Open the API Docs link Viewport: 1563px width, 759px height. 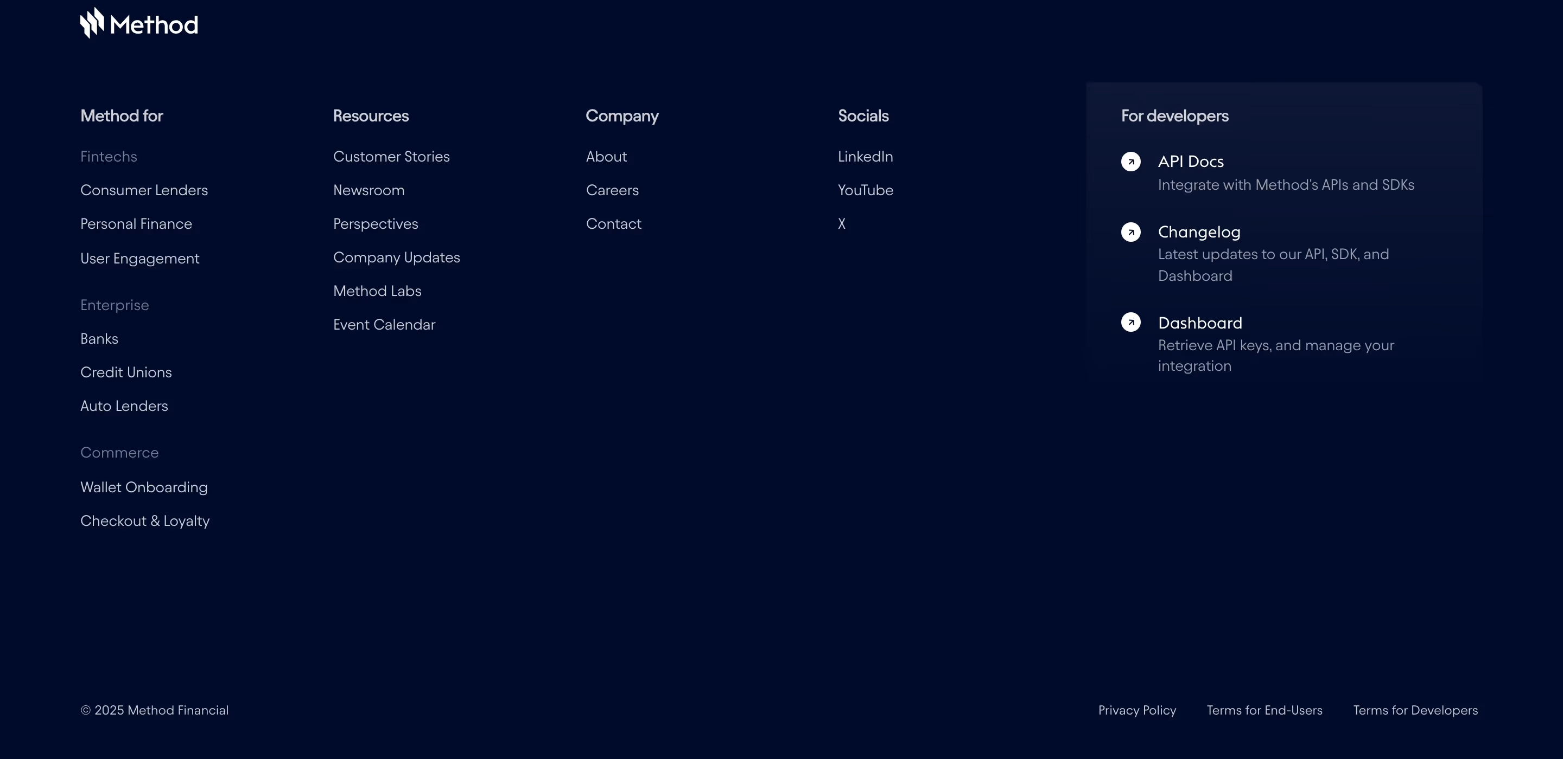click(1191, 161)
